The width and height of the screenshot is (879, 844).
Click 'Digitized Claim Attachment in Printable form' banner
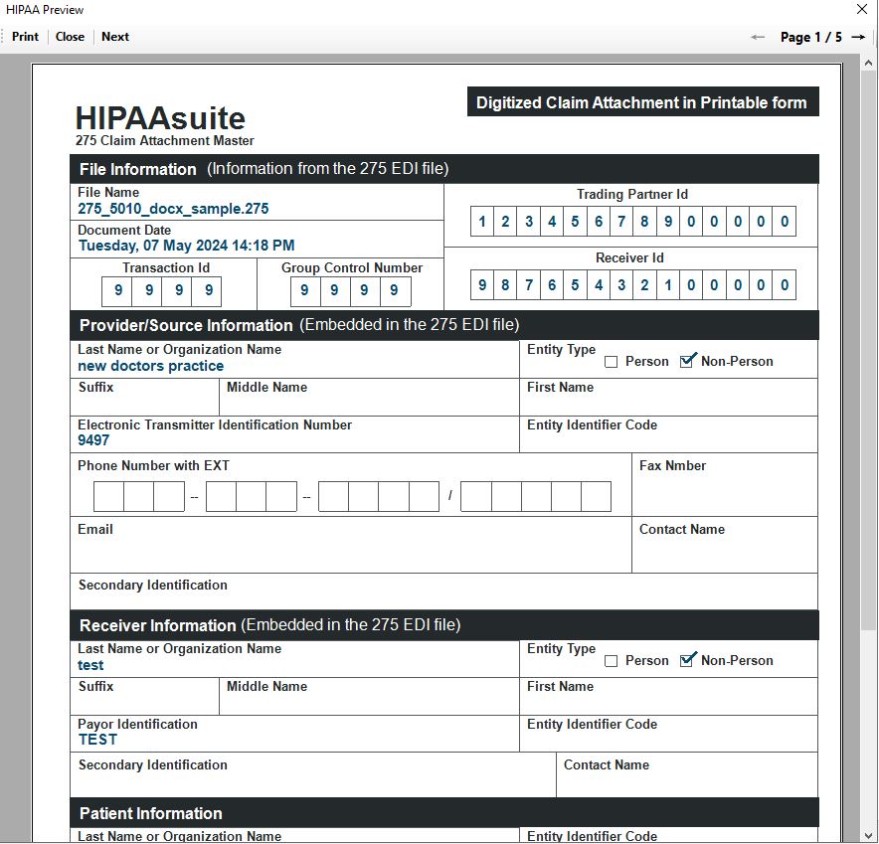click(643, 102)
